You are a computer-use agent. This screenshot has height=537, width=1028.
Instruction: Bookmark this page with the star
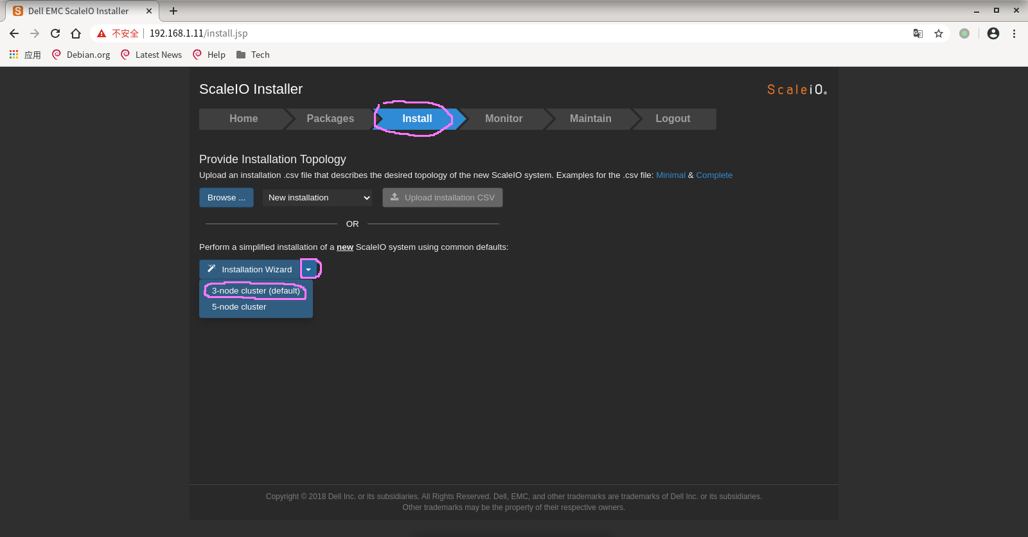(x=939, y=33)
